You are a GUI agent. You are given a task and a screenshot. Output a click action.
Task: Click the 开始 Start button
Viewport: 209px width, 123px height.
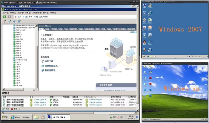[x=5, y=117]
